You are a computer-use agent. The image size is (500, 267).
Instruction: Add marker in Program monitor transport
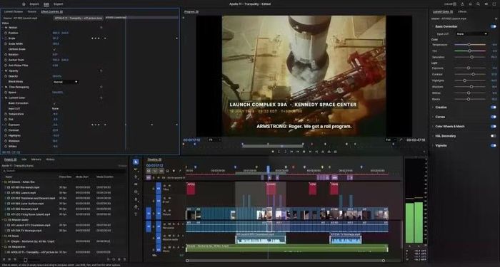point(273,152)
